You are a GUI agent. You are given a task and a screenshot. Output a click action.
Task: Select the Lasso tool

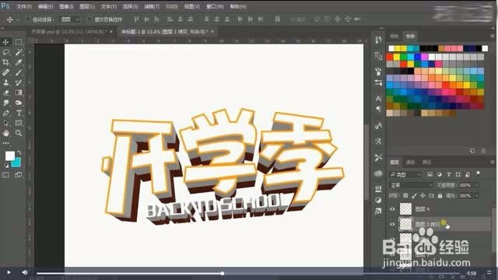(x=5, y=52)
